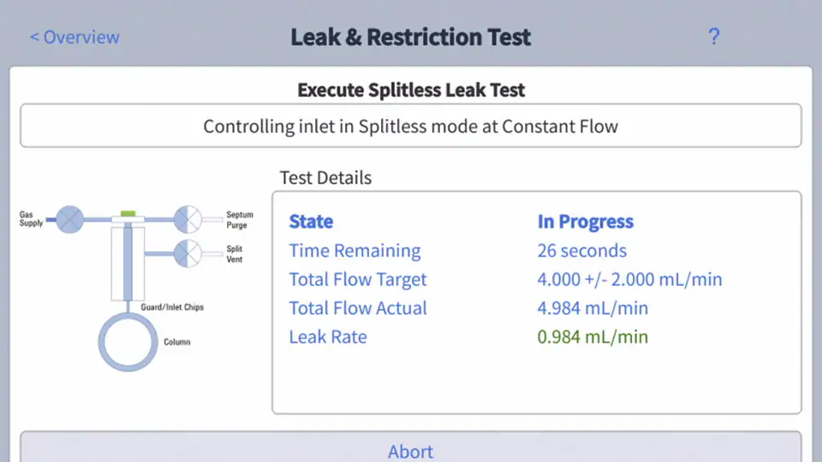Go back to Overview

74,37
